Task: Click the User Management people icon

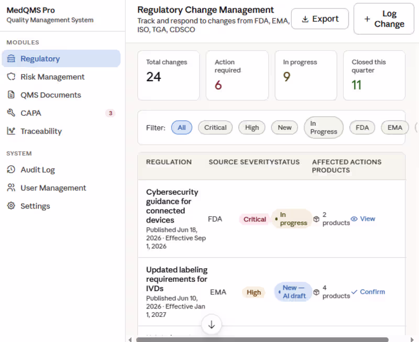Action: (11, 187)
